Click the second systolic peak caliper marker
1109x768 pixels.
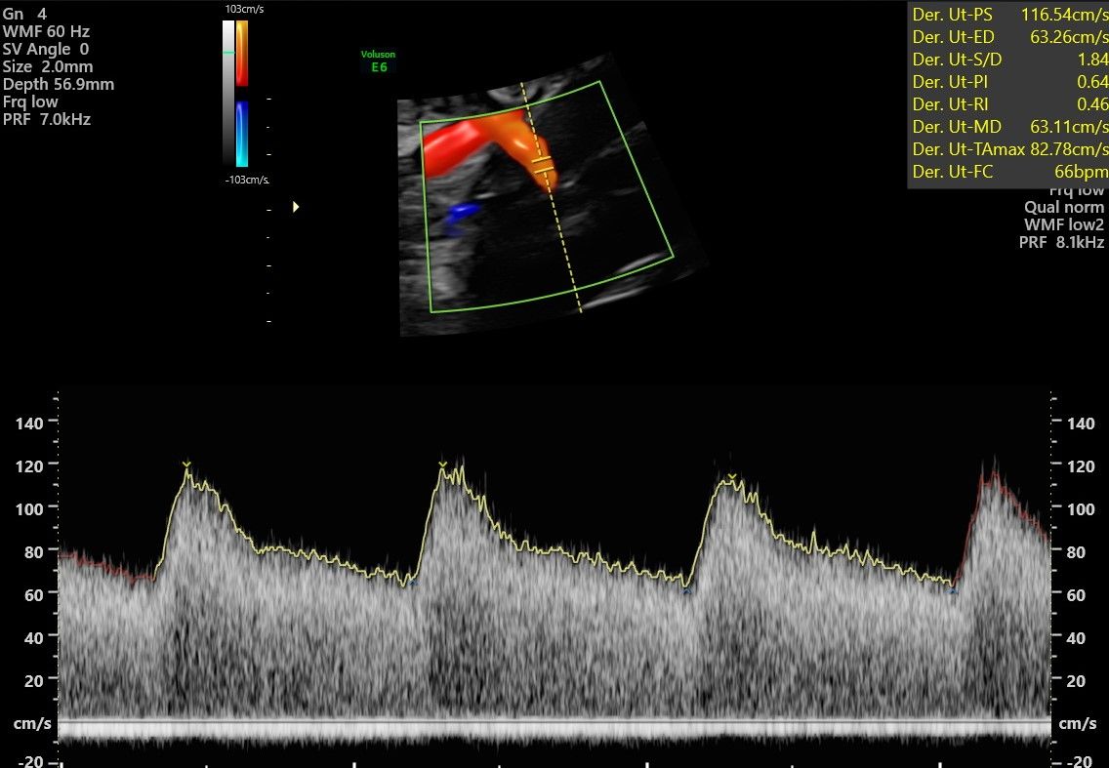[443, 465]
